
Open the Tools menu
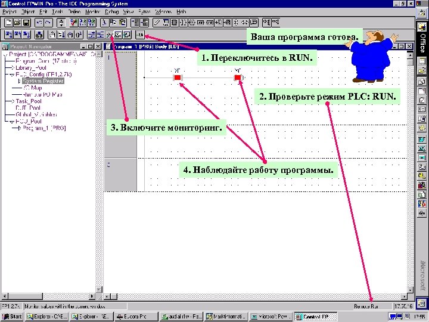pyautogui.click(x=57, y=12)
